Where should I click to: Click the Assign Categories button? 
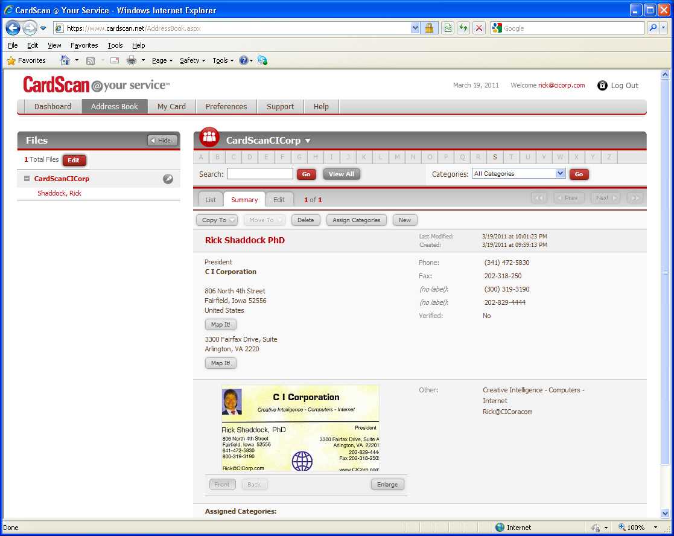(357, 220)
